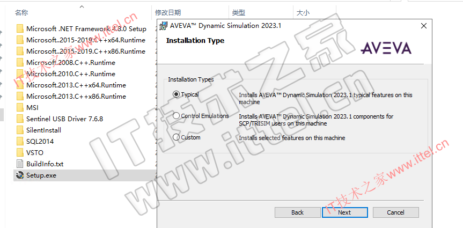Viewport: 463px width, 228px height.
Task: Click the SQL2014 folder icon
Action: pos(20,141)
